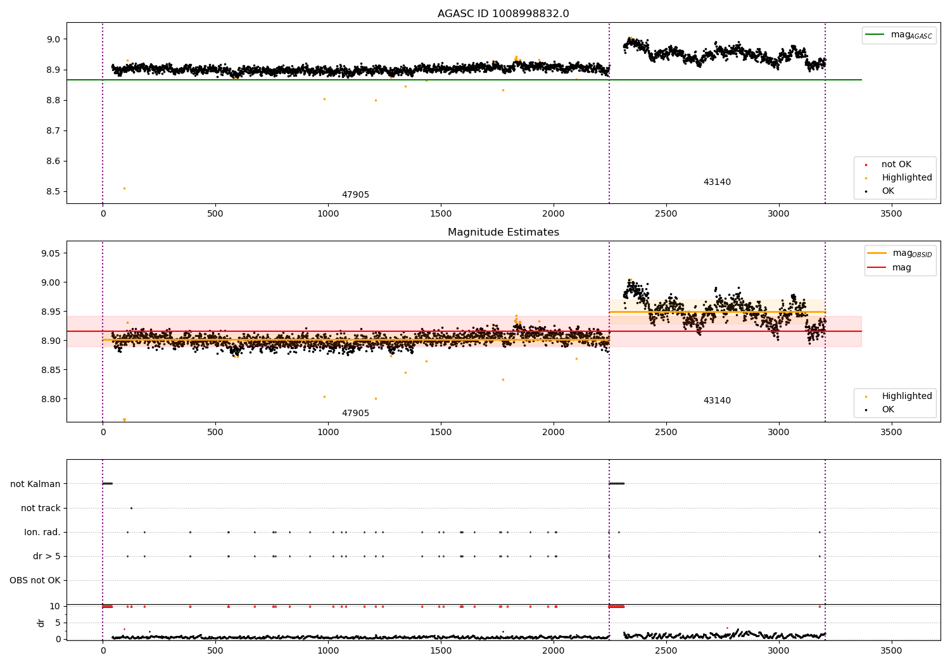Image resolution: width=950 pixels, height=665 pixels.
Task: Click the orange mag OBSID legend line sample
Action: [877, 253]
